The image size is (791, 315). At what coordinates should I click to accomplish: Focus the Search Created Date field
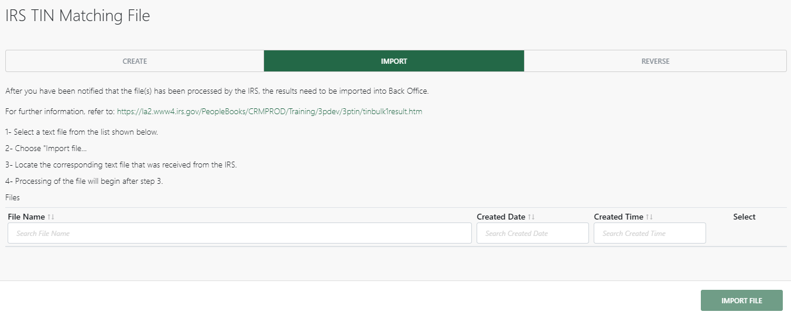coord(533,233)
